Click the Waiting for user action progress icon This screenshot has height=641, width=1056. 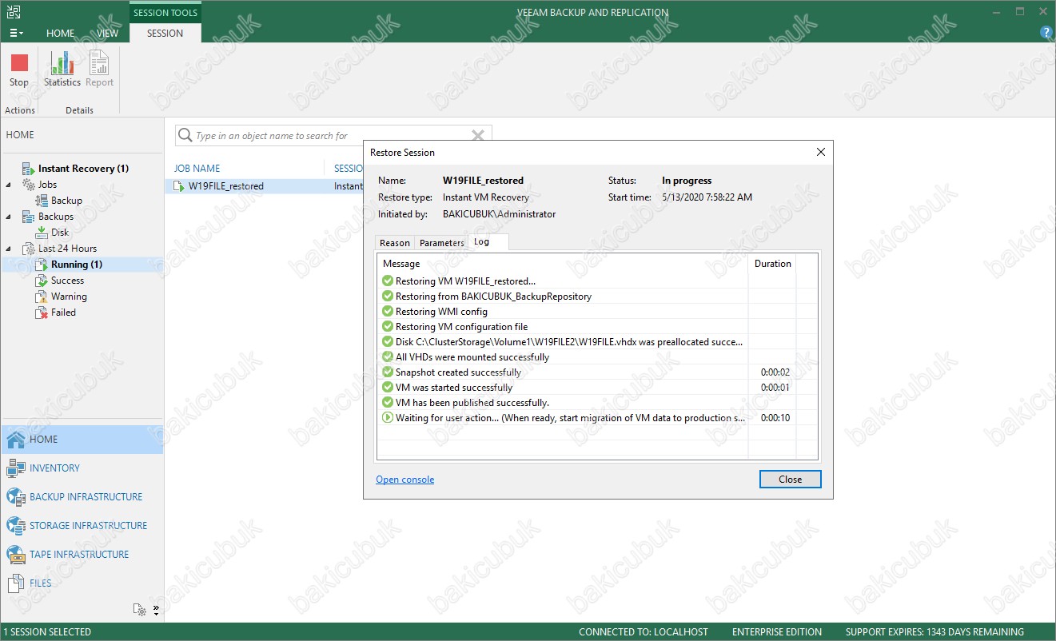tap(388, 418)
